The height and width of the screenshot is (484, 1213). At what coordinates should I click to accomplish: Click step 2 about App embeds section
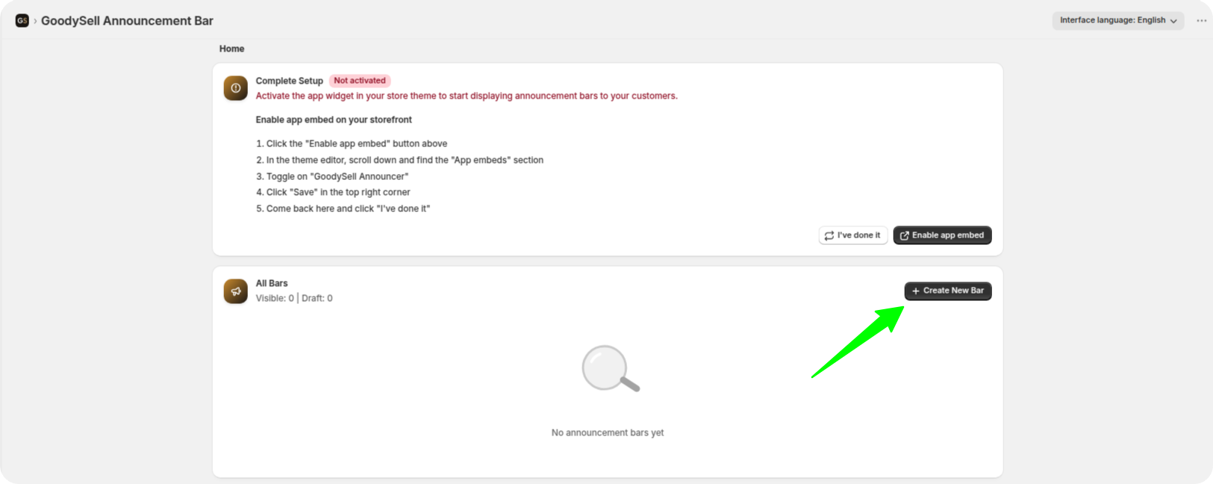399,160
